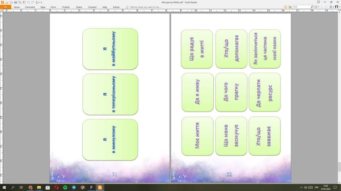Click the 'Де черпати ресурс' card
This screenshot has height=191, width=341.
(x=265, y=92)
